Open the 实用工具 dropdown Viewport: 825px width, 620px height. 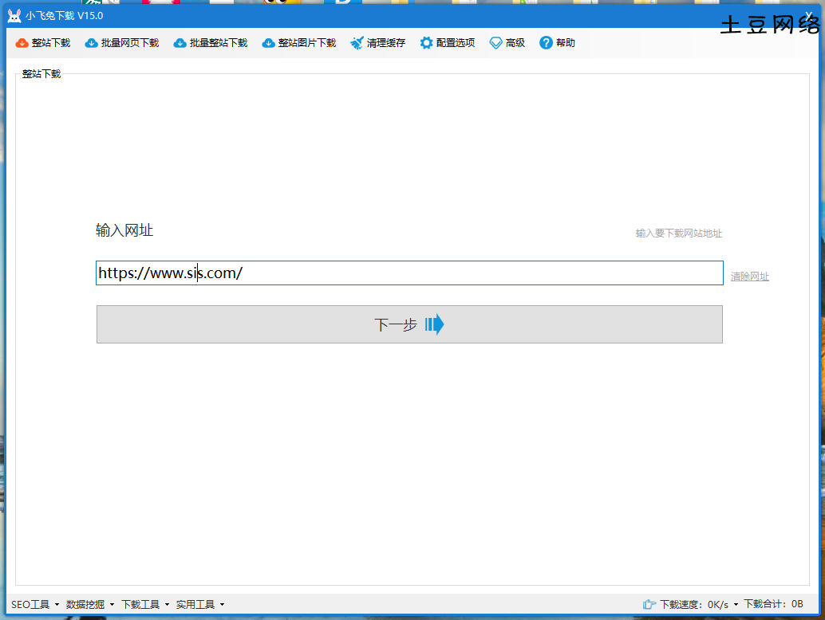[197, 604]
